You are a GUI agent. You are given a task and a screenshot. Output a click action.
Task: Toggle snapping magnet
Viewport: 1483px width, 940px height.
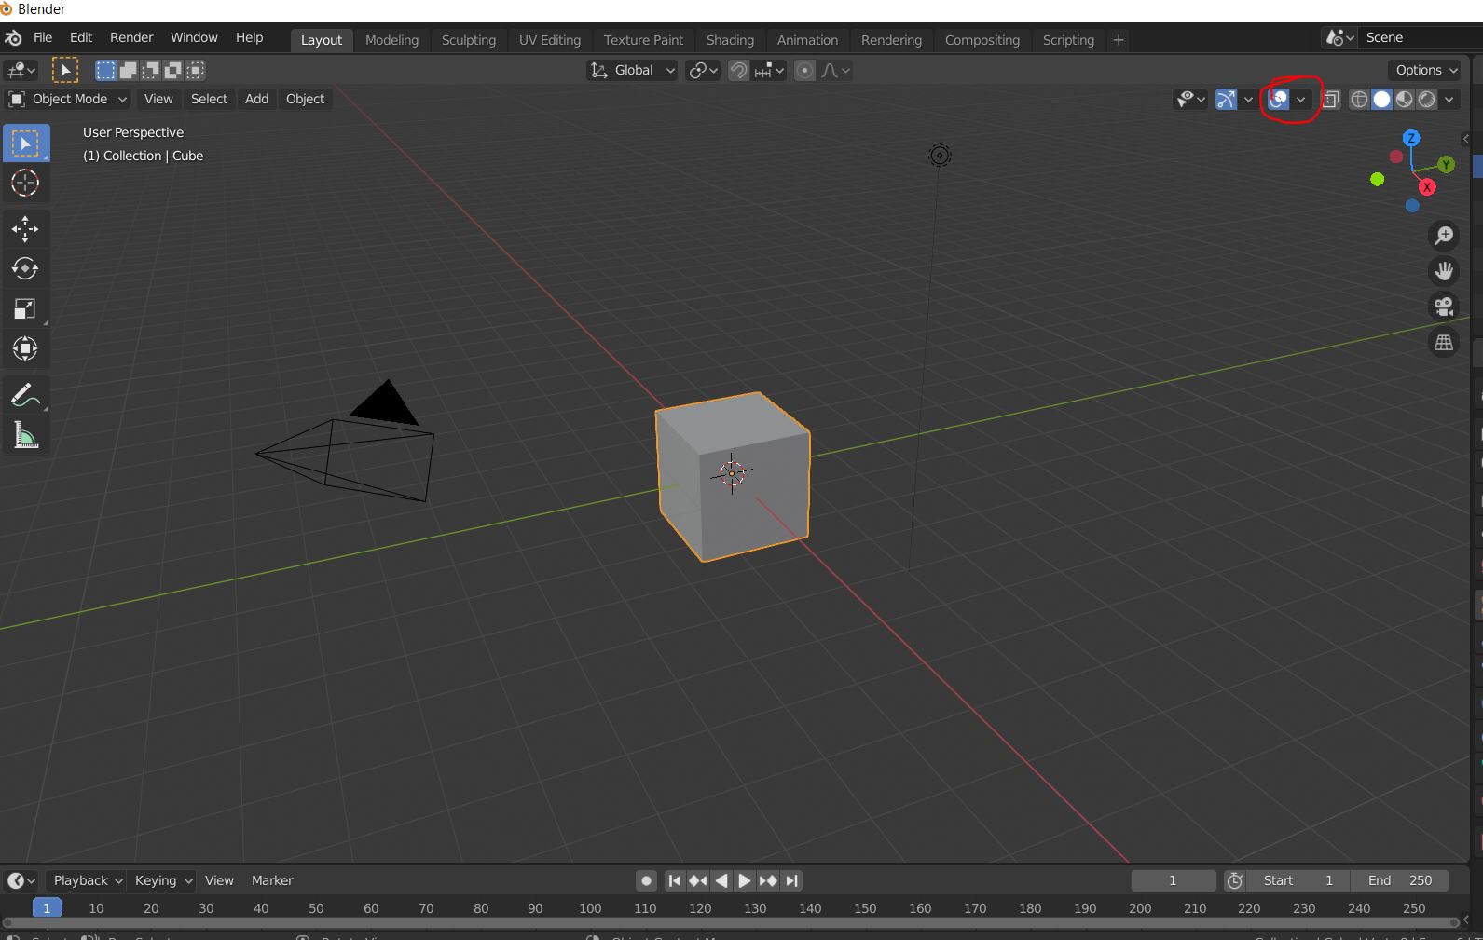tap(738, 70)
